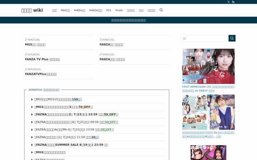Click the header search magnifier icon
Screen dimensions: 257x160
tap(161, 10)
